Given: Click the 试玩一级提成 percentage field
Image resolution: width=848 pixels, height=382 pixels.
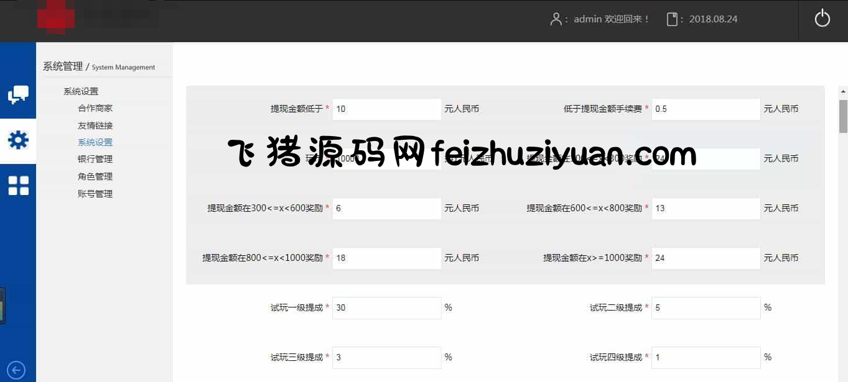Looking at the screenshot, I should click(x=386, y=308).
